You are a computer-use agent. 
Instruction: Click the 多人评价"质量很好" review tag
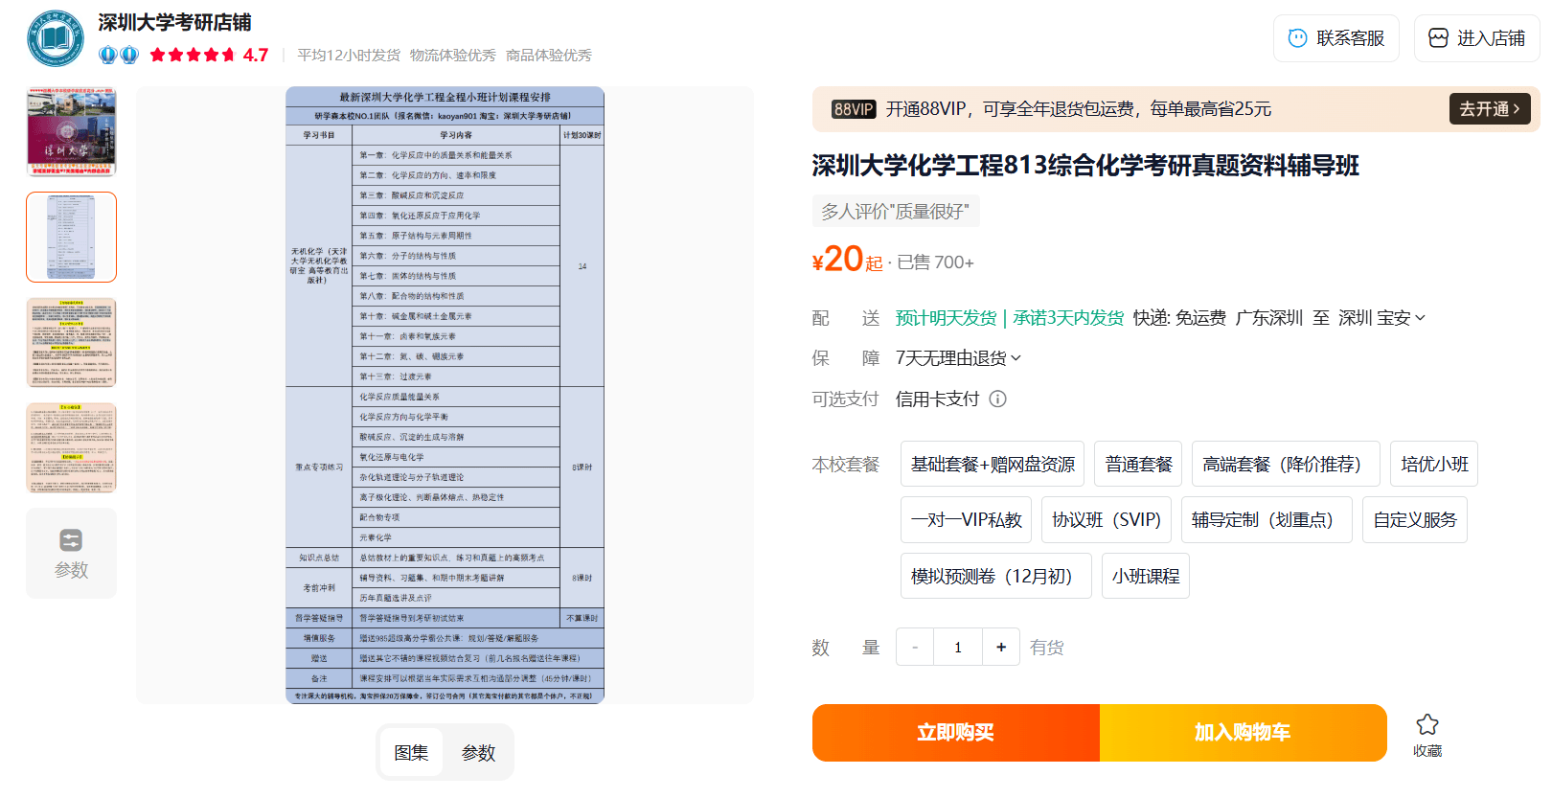point(895,211)
